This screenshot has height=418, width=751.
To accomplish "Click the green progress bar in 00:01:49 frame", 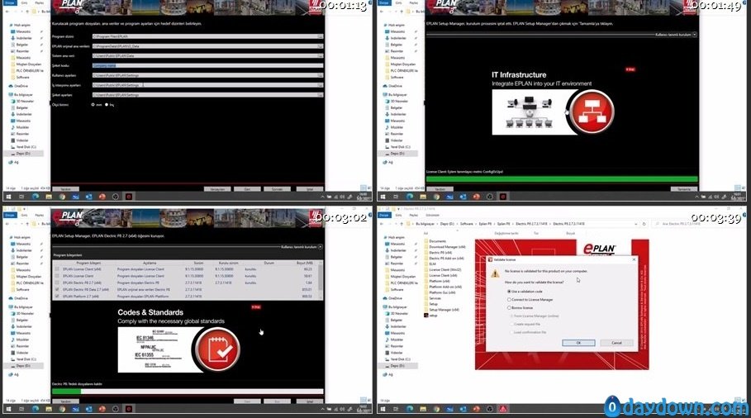I will click(562, 179).
